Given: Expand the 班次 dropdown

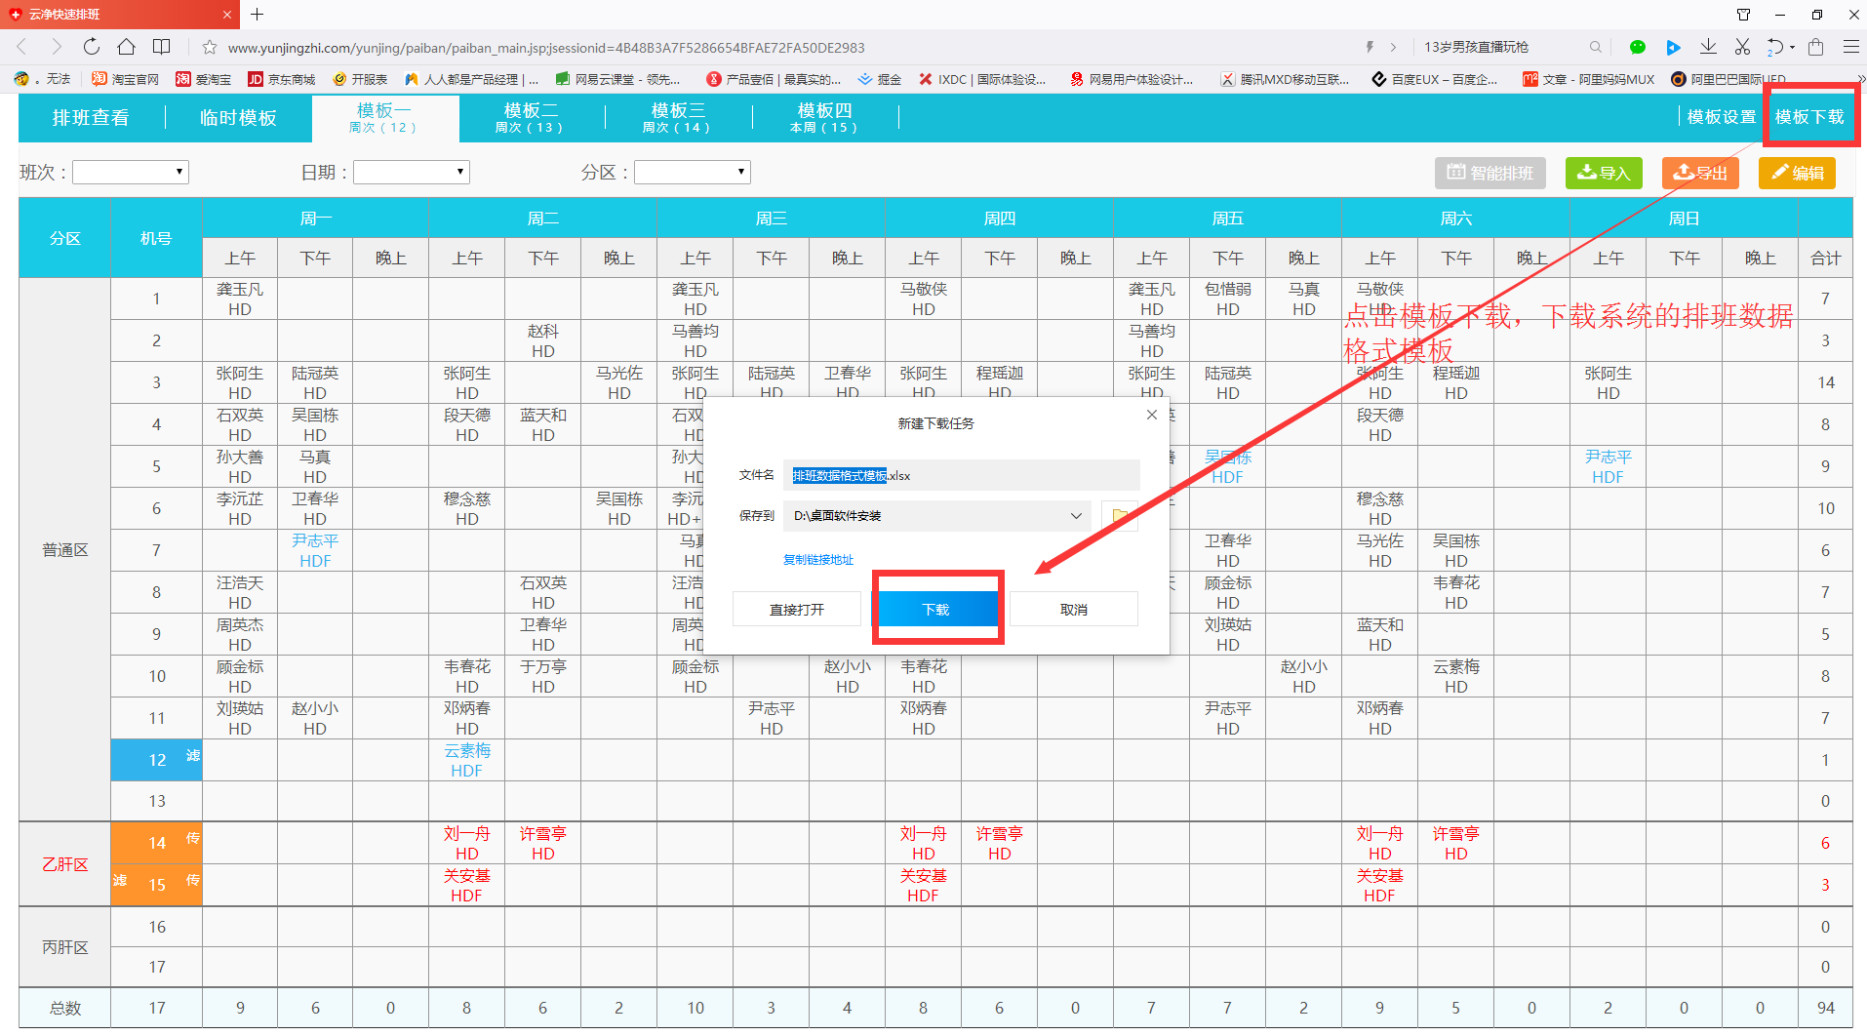Looking at the screenshot, I should coord(131,173).
